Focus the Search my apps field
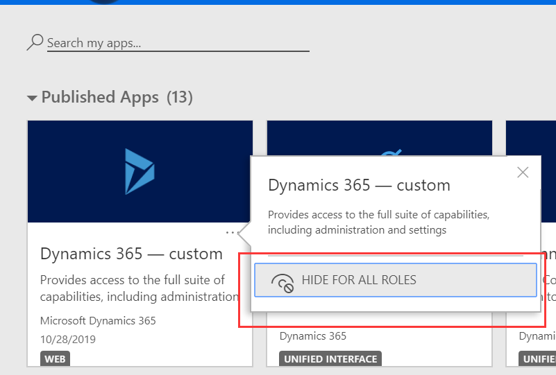556x375 pixels. pyautogui.click(x=178, y=43)
